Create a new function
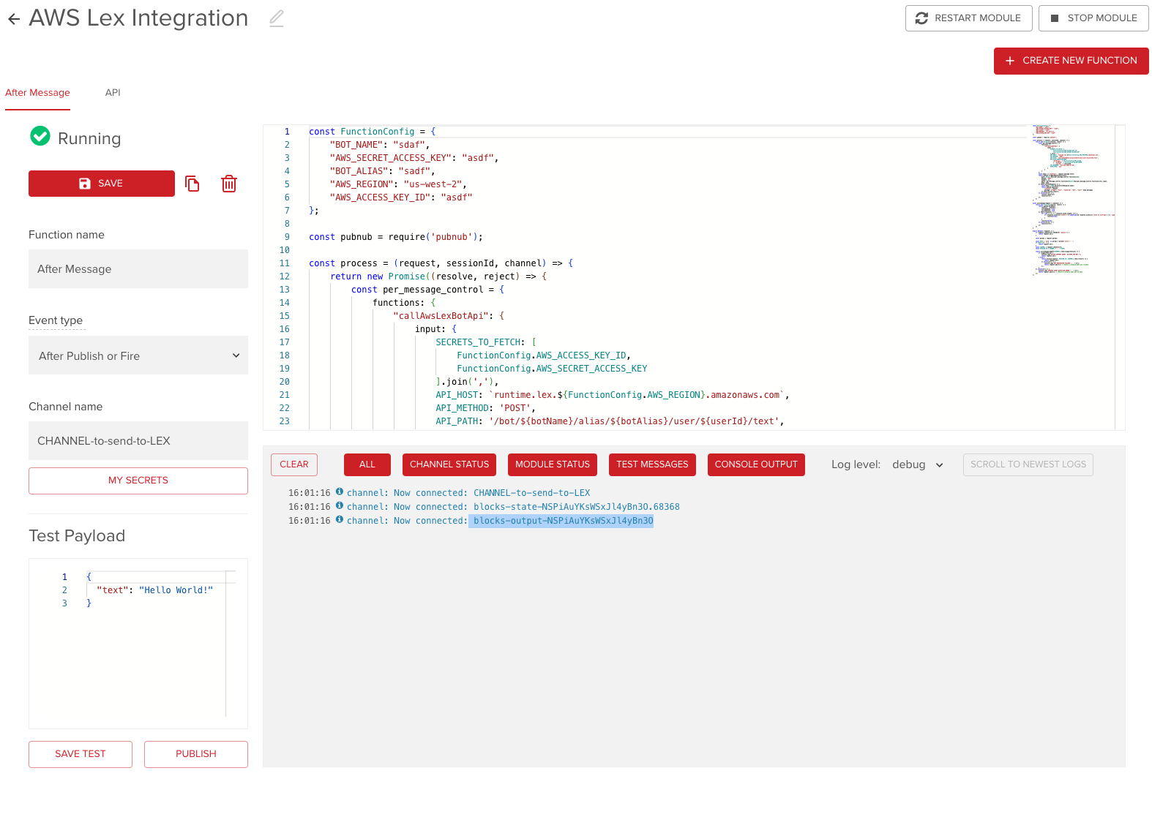The height and width of the screenshot is (817, 1152). pos(1071,61)
